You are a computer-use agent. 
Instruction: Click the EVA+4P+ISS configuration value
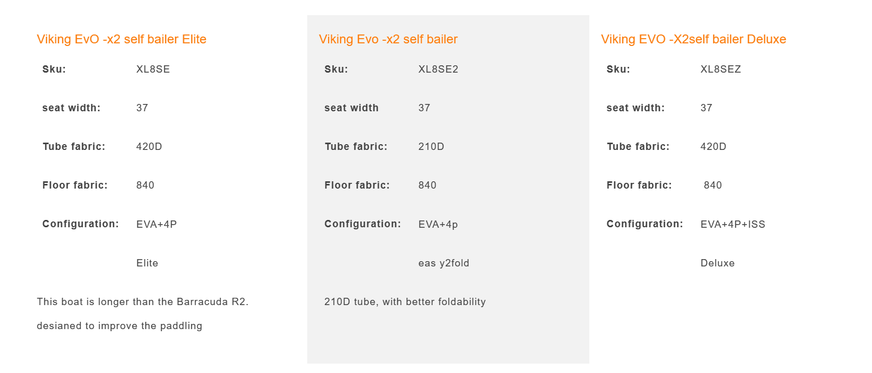click(x=733, y=224)
